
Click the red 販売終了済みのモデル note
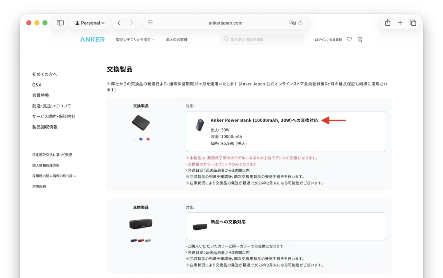click(252, 158)
